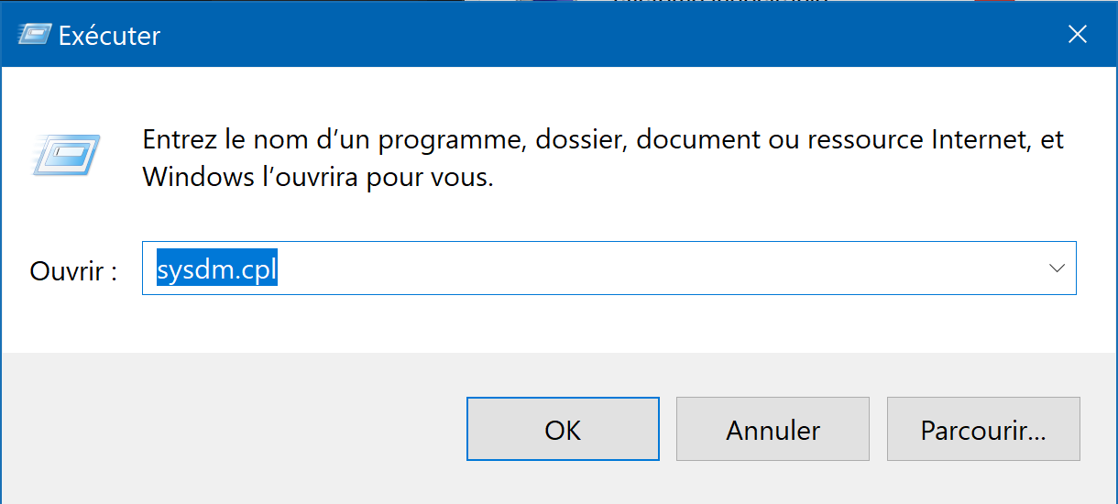1118x504 pixels.
Task: Close the Exécuter dialog
Action: coord(1078,35)
